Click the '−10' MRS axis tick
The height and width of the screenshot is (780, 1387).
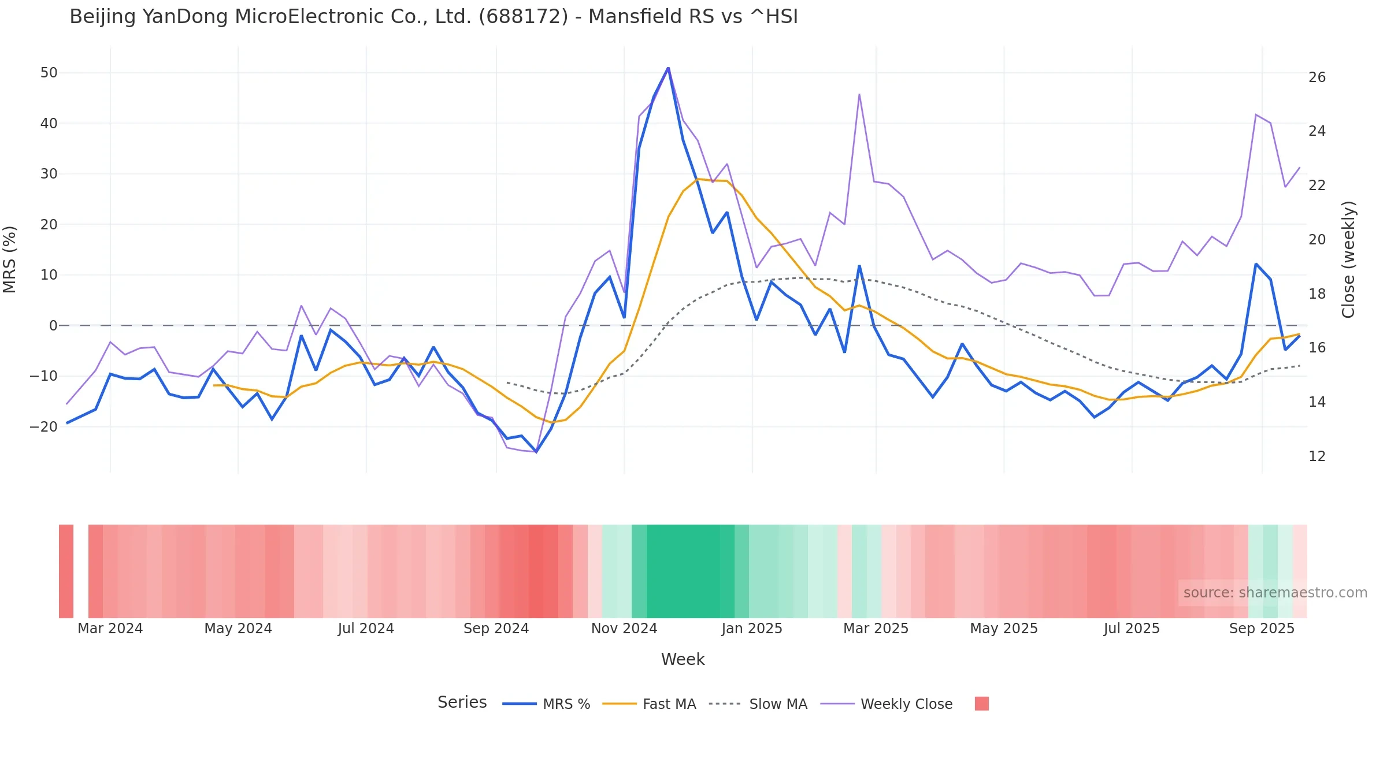click(44, 376)
